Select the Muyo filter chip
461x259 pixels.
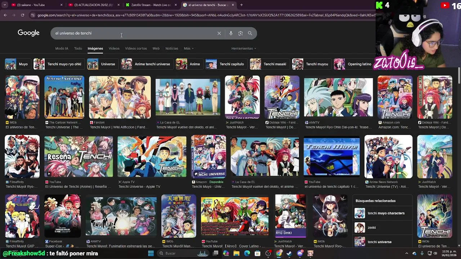[x=17, y=64]
